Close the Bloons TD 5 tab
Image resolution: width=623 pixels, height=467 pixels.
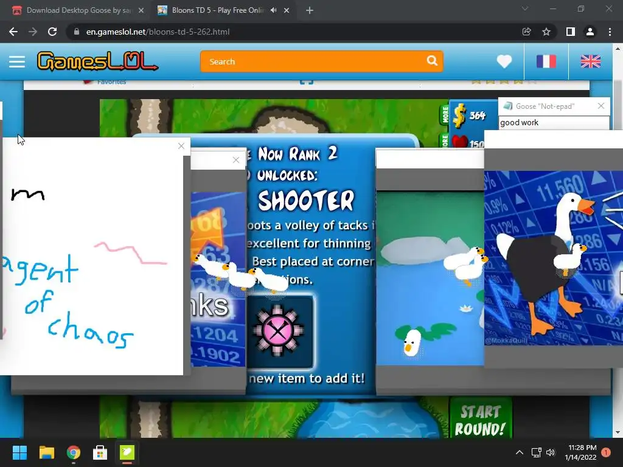287,10
